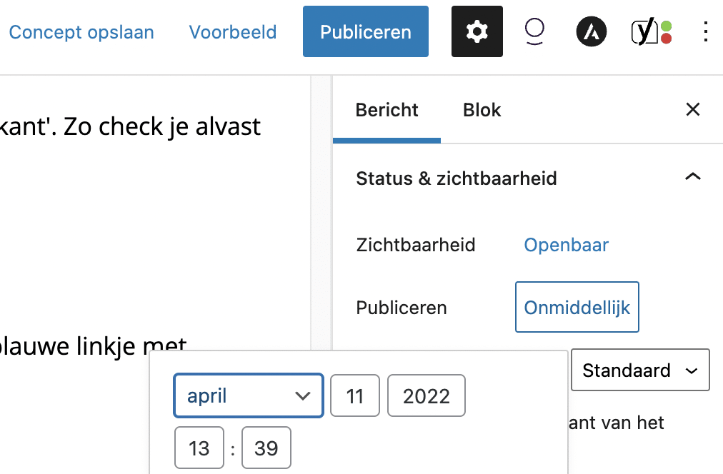Click the Publiceren button
723x474 pixels.
click(365, 32)
